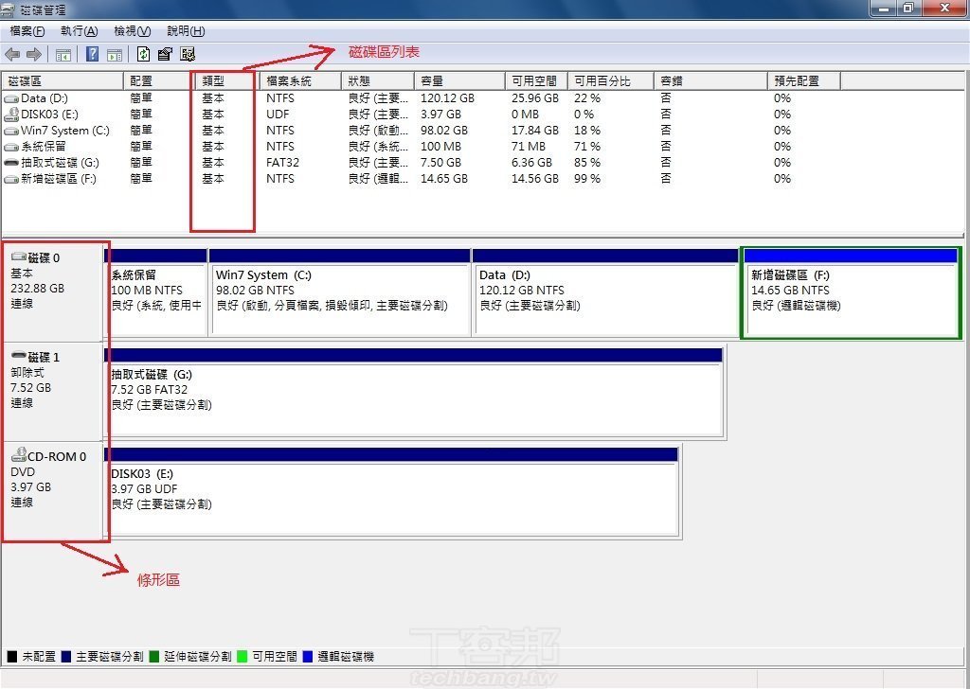Click the DVD label under CD-ROM 0
This screenshot has width=970, height=689.
coord(23,472)
